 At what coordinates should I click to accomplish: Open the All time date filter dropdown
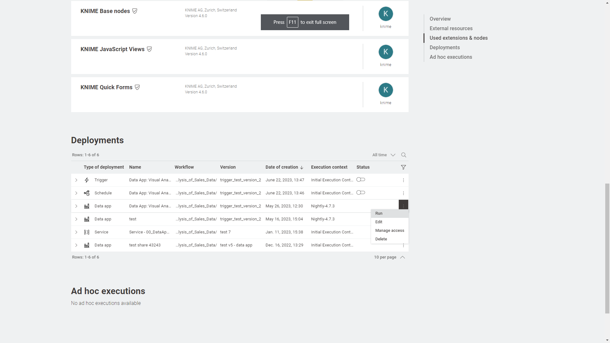pyautogui.click(x=383, y=155)
